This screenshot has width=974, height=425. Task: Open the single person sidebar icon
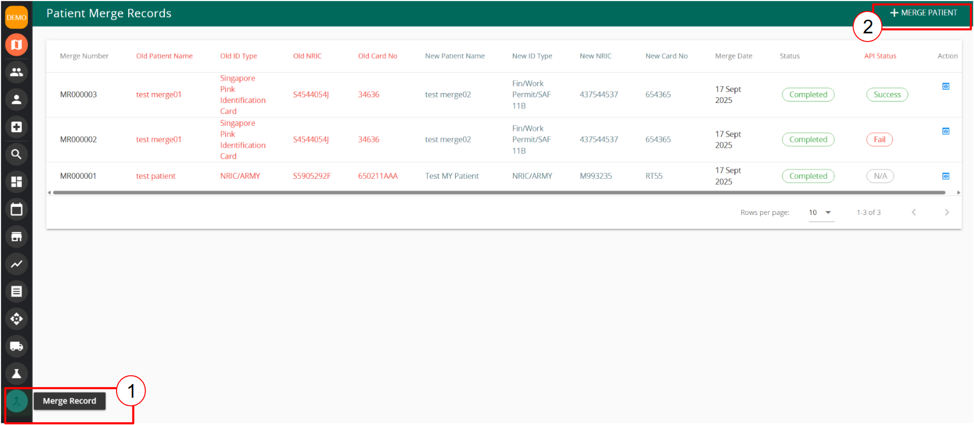click(16, 100)
